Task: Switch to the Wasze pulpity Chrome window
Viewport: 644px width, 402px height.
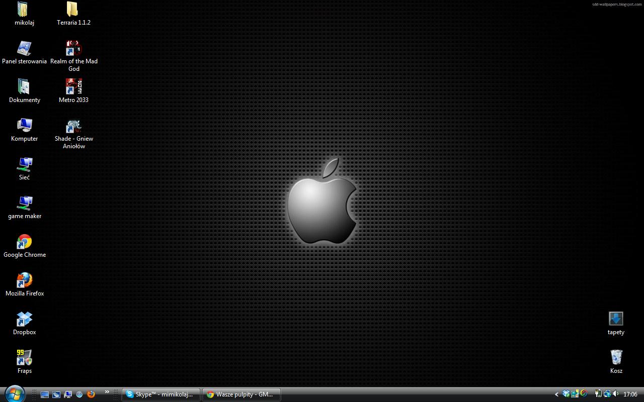Action: tap(241, 394)
